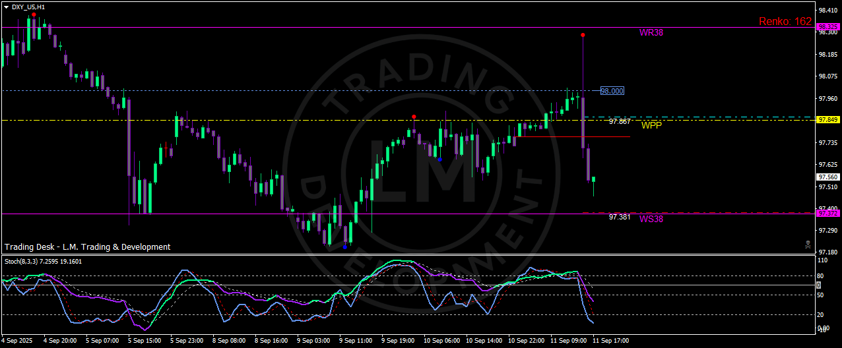Click the blue dot above the 10 Sep 06:00 label
The width and height of the screenshot is (842, 348).
(439, 159)
